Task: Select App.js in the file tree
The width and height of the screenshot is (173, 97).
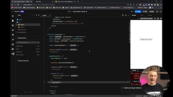Action: pos(28,25)
